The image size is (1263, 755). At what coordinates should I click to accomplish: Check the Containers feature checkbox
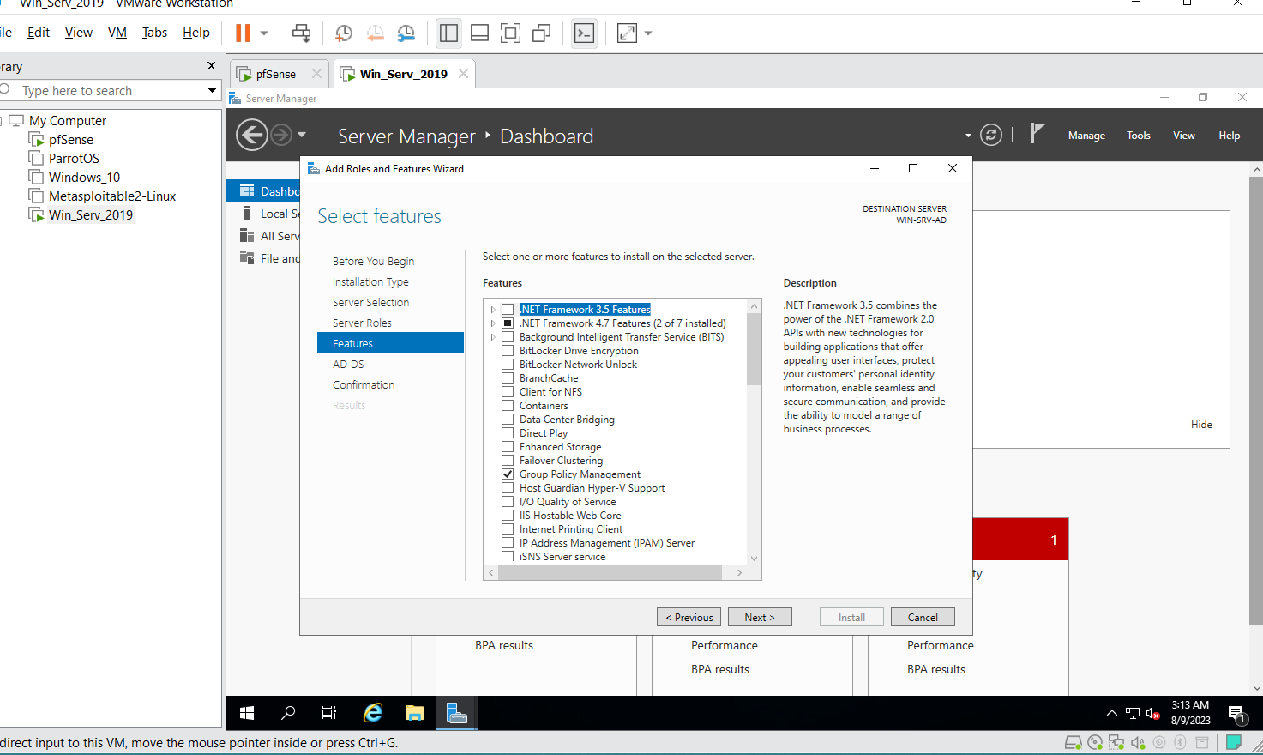[508, 406]
